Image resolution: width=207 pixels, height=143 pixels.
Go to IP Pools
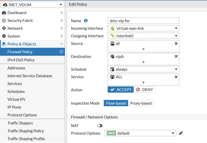[32, 107]
